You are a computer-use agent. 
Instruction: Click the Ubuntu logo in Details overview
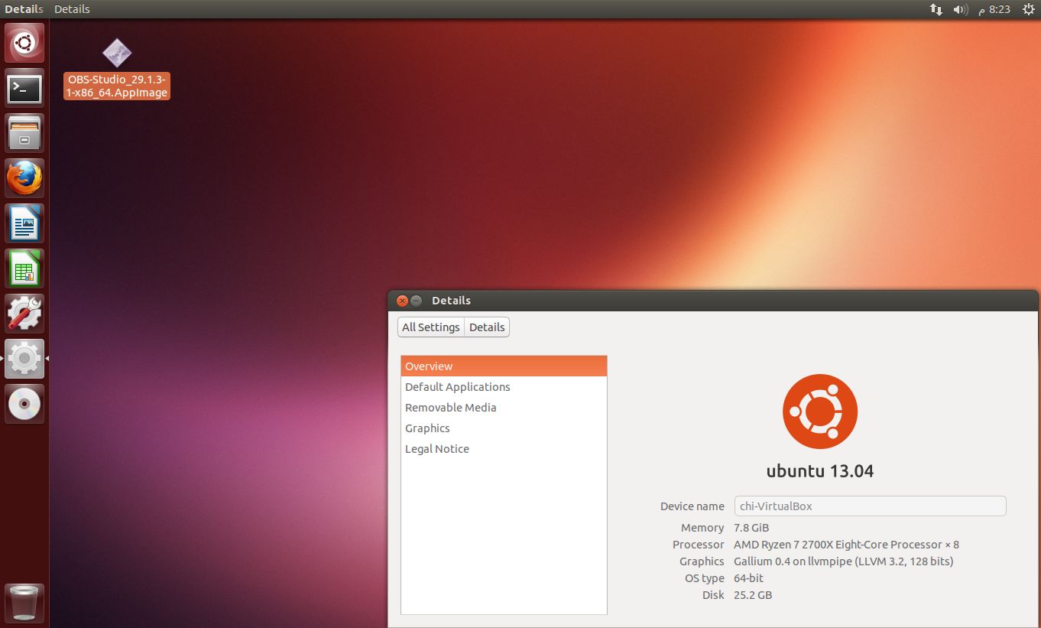pyautogui.click(x=820, y=412)
